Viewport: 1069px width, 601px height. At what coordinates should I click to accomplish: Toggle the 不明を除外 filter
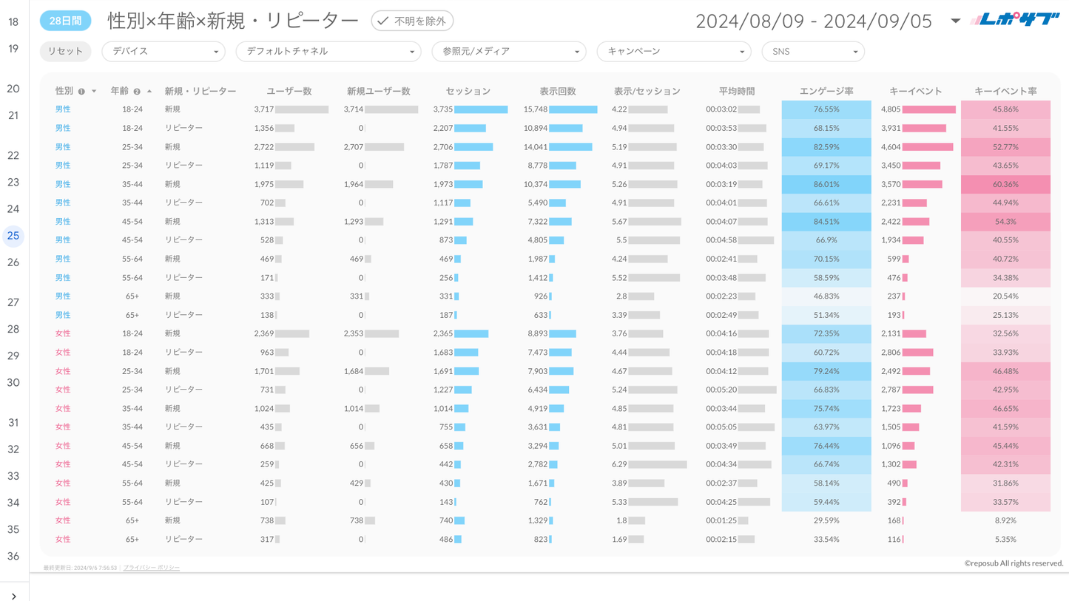412,21
